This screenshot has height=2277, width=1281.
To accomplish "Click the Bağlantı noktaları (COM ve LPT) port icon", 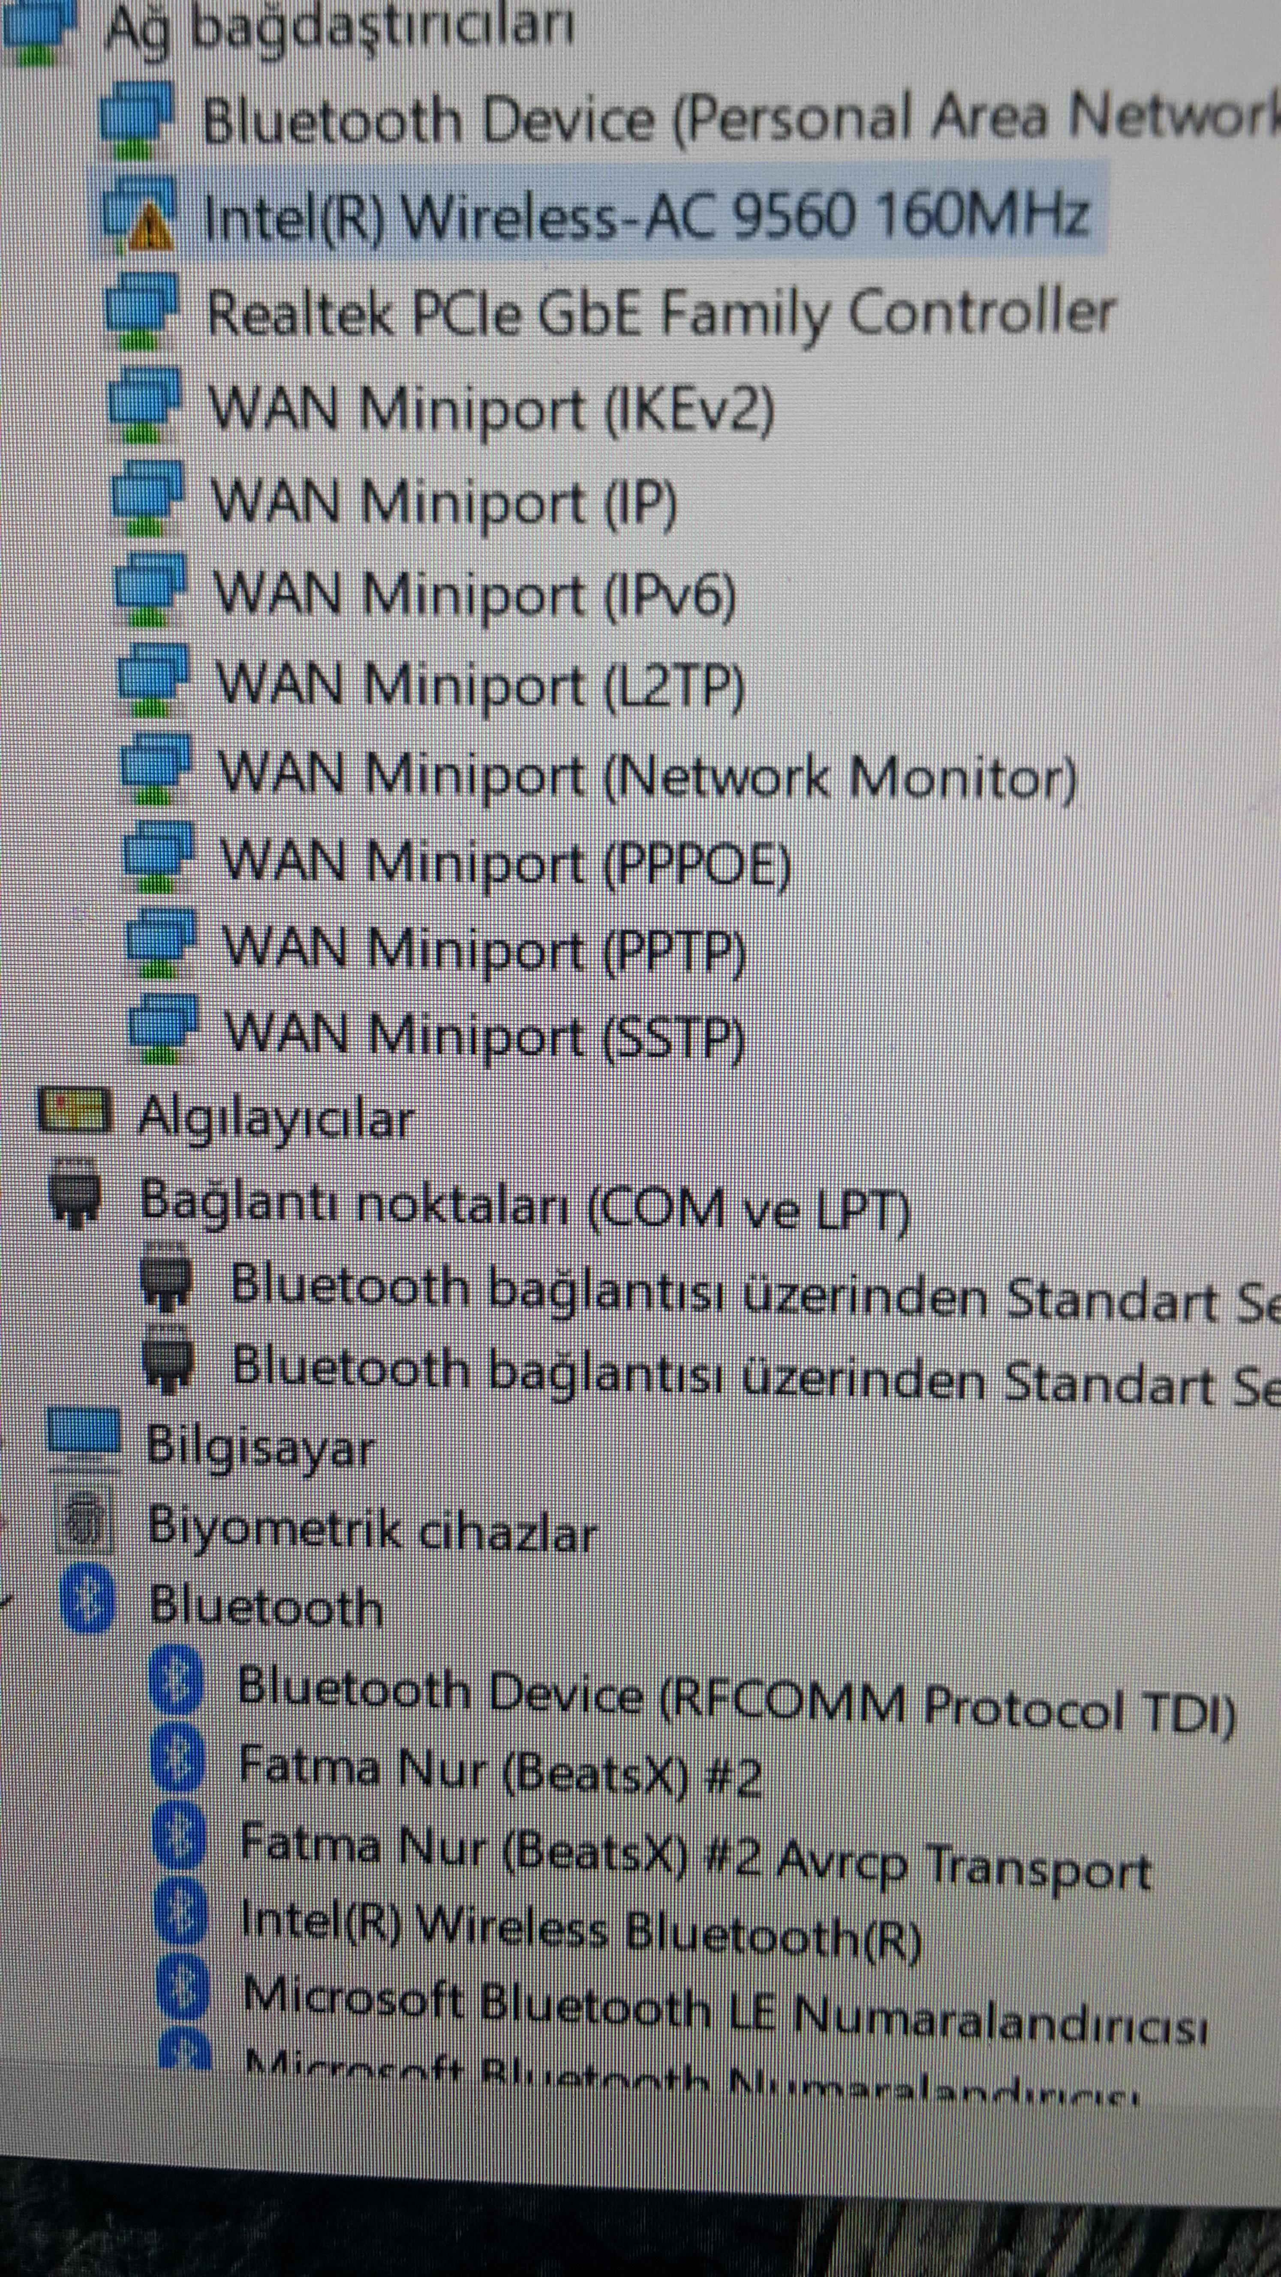I will (75, 1193).
